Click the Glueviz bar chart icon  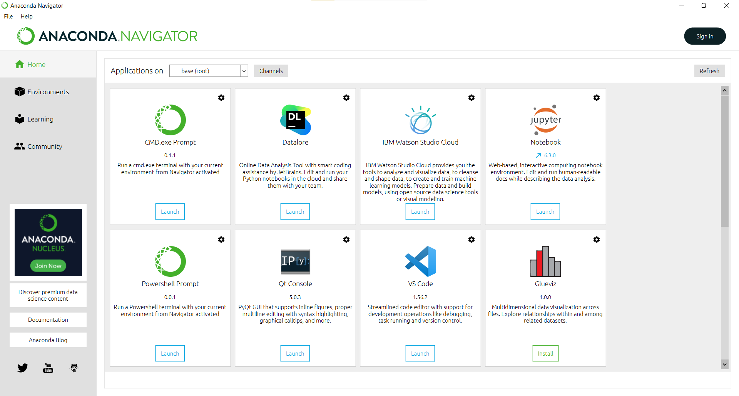click(545, 261)
